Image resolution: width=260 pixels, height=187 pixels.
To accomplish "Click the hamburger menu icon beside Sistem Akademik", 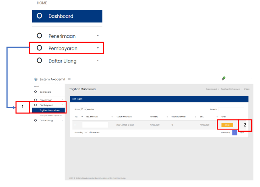I will click(x=69, y=79).
